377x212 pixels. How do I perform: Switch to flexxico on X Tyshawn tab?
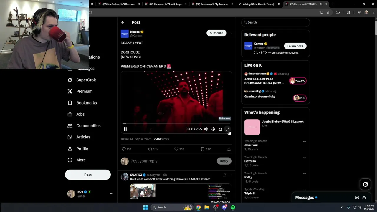212,4
